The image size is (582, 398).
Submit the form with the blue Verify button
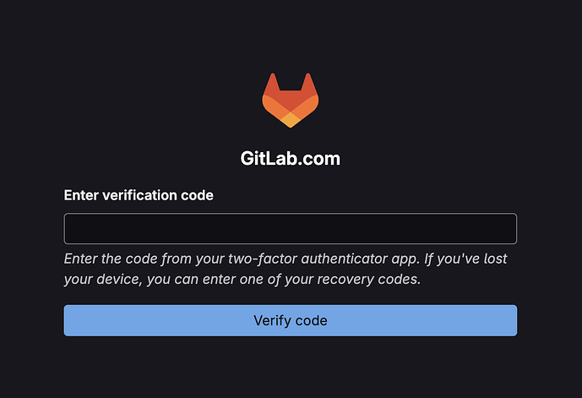[x=291, y=320]
